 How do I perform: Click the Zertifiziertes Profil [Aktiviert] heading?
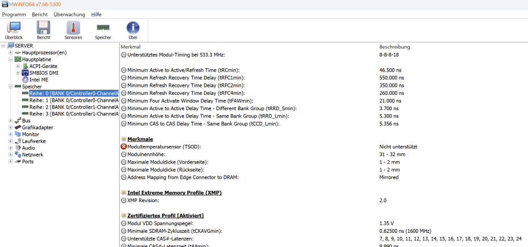tap(165, 215)
